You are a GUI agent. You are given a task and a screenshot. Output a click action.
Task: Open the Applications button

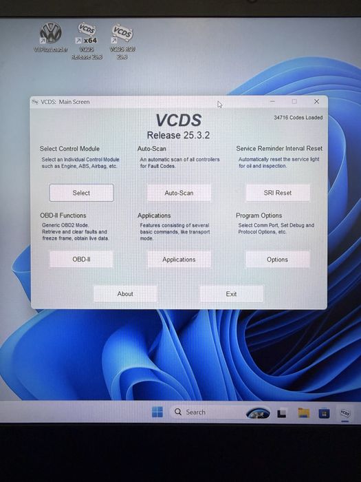click(179, 260)
